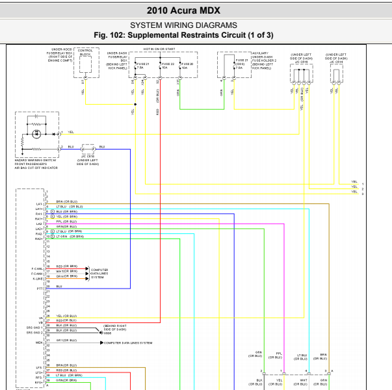Click the "RED (OR BRN)" label at pin 16
Image resolution: width=392 pixels, height=390 pixels.
click(x=67, y=266)
